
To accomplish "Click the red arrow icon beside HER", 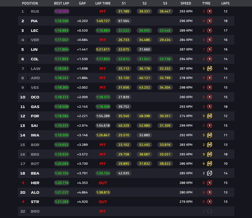I will coord(23,183).
